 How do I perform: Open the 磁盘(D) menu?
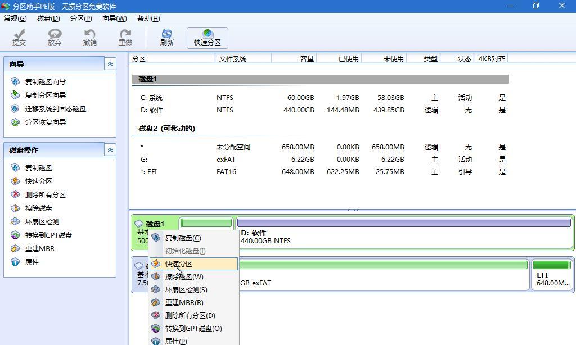point(48,19)
